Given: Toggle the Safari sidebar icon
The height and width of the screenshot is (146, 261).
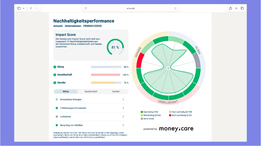Looking at the screenshot, I should (19, 8).
